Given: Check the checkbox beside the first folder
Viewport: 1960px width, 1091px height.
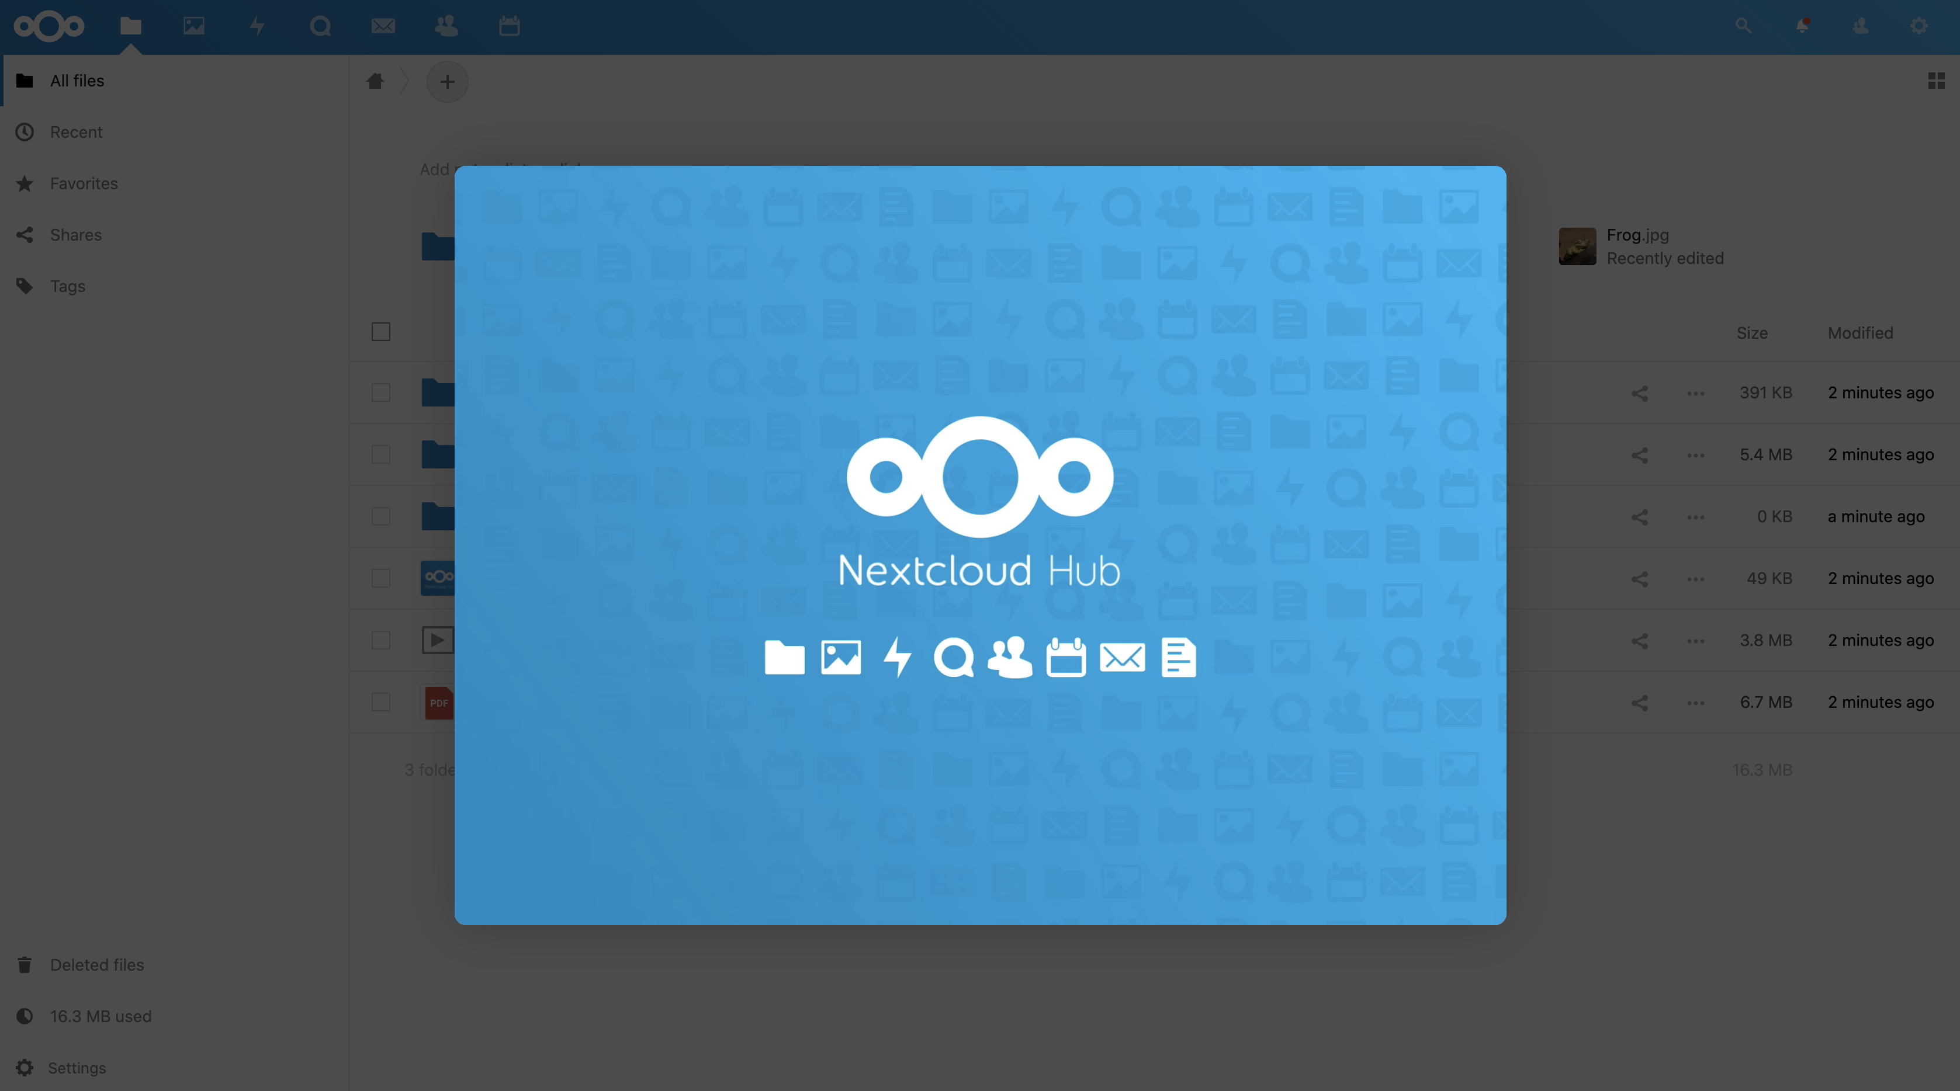Looking at the screenshot, I should pos(380,392).
